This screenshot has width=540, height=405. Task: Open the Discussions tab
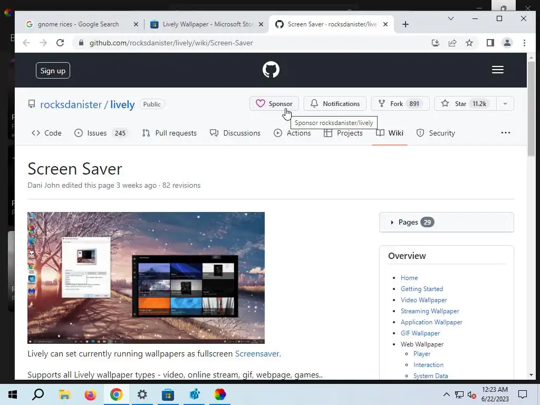(235, 133)
